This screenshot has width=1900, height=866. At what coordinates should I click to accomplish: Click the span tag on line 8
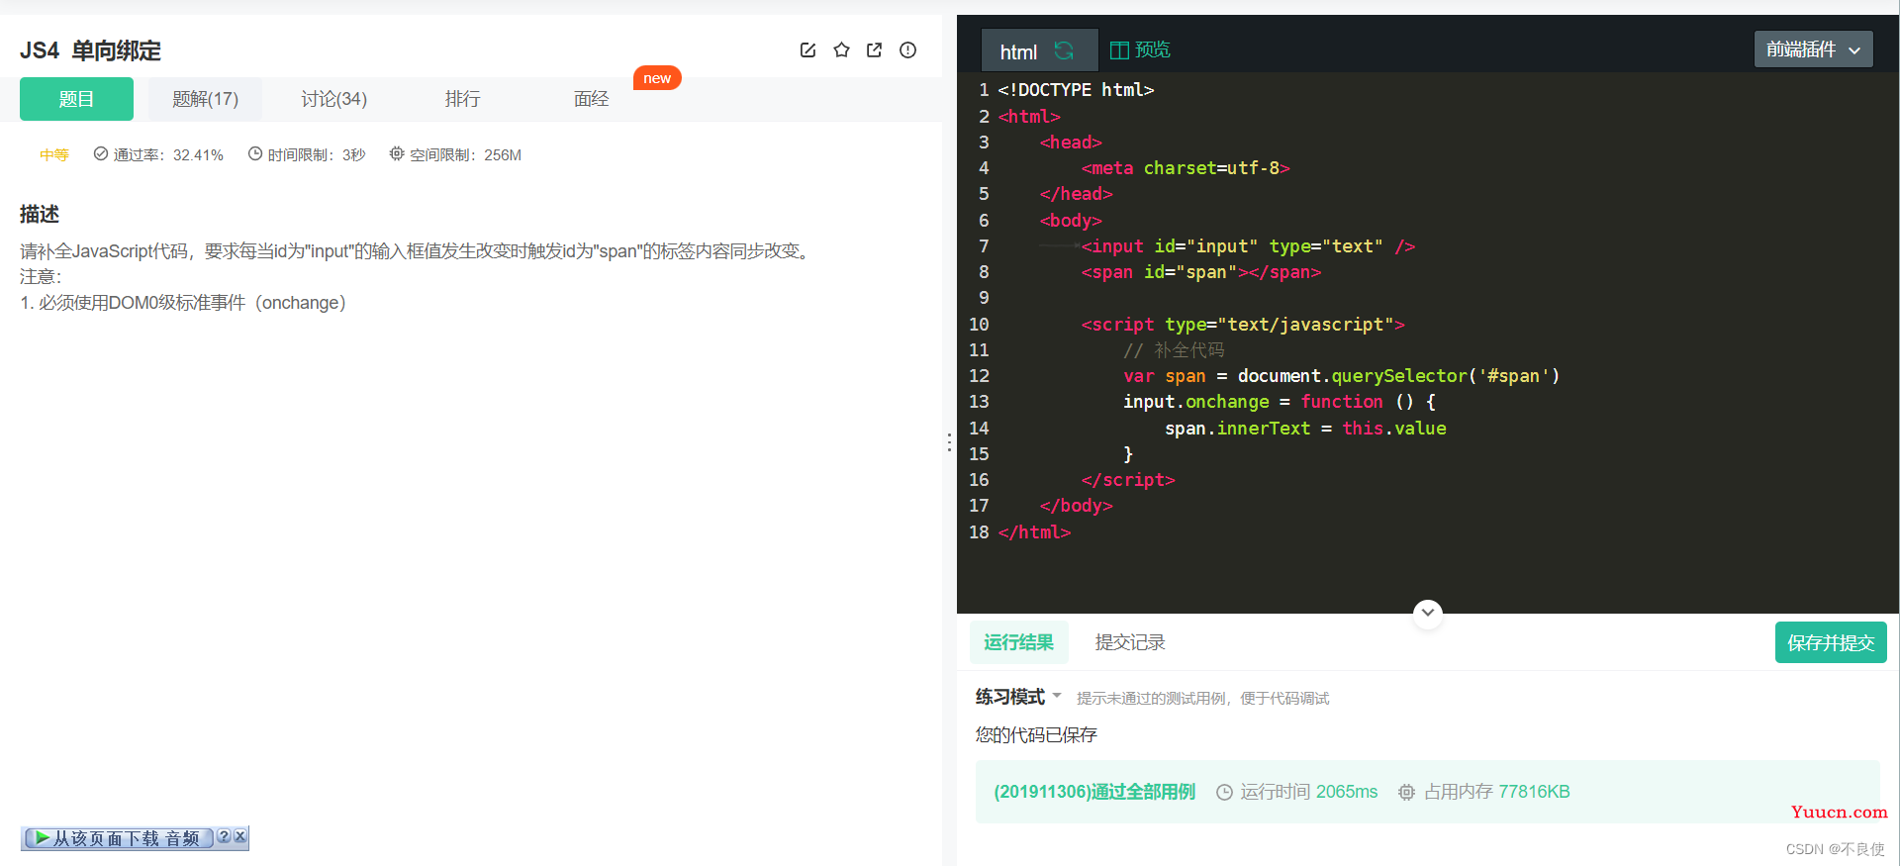[x=1201, y=272]
